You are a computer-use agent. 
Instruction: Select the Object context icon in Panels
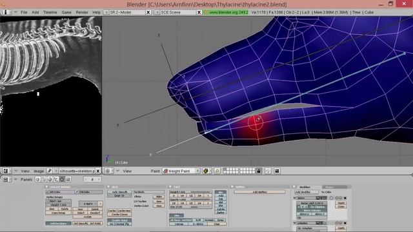pyautogui.click(x=56, y=179)
